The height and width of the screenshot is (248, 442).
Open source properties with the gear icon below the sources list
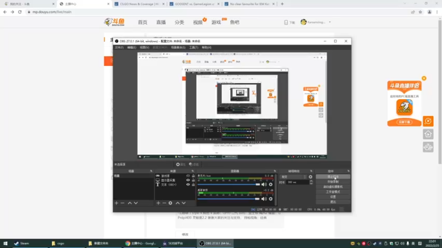click(170, 203)
